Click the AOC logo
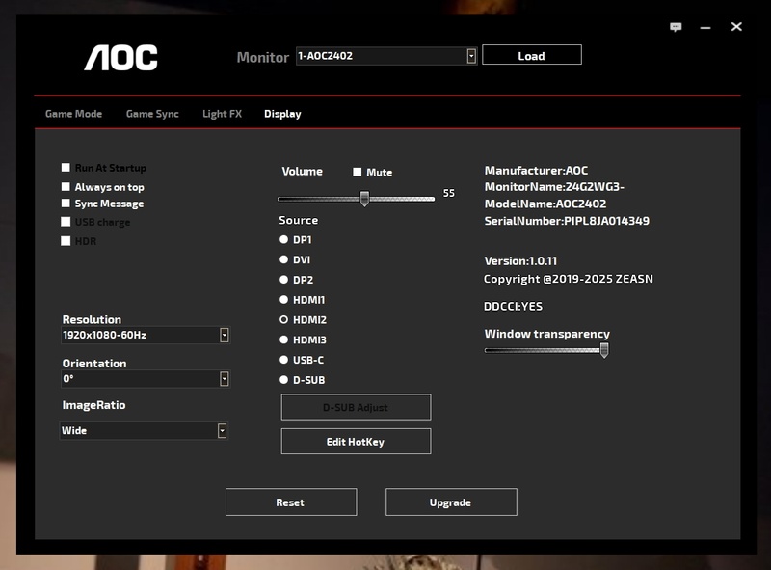 click(121, 58)
